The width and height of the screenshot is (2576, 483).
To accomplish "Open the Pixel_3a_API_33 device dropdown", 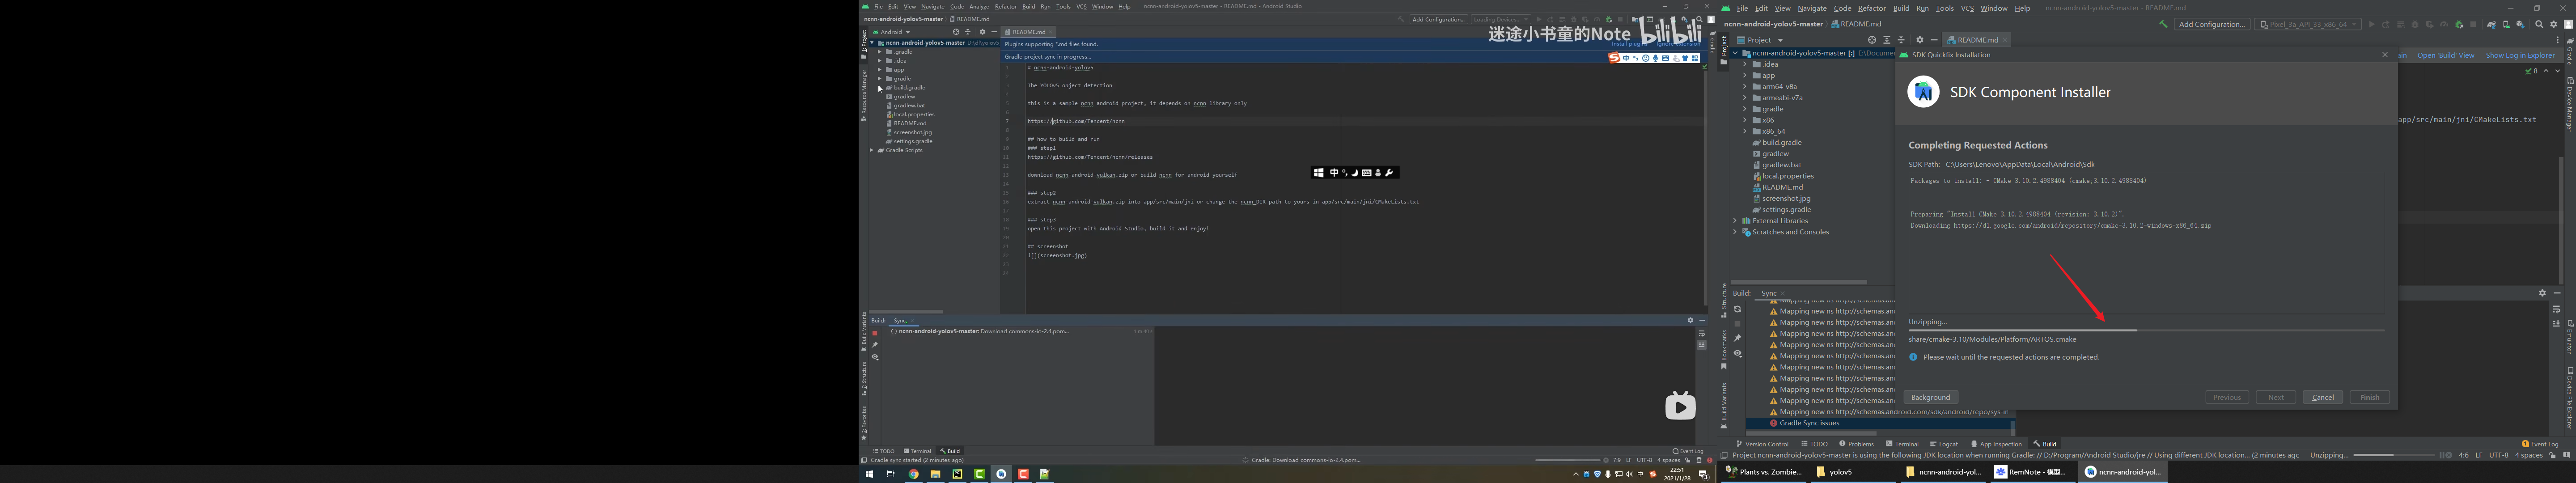I will [2309, 24].
